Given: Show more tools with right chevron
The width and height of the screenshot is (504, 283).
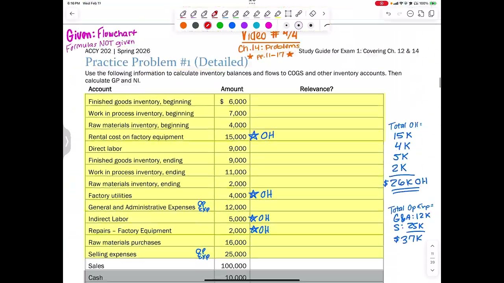Looking at the screenshot, I should (x=324, y=14).
